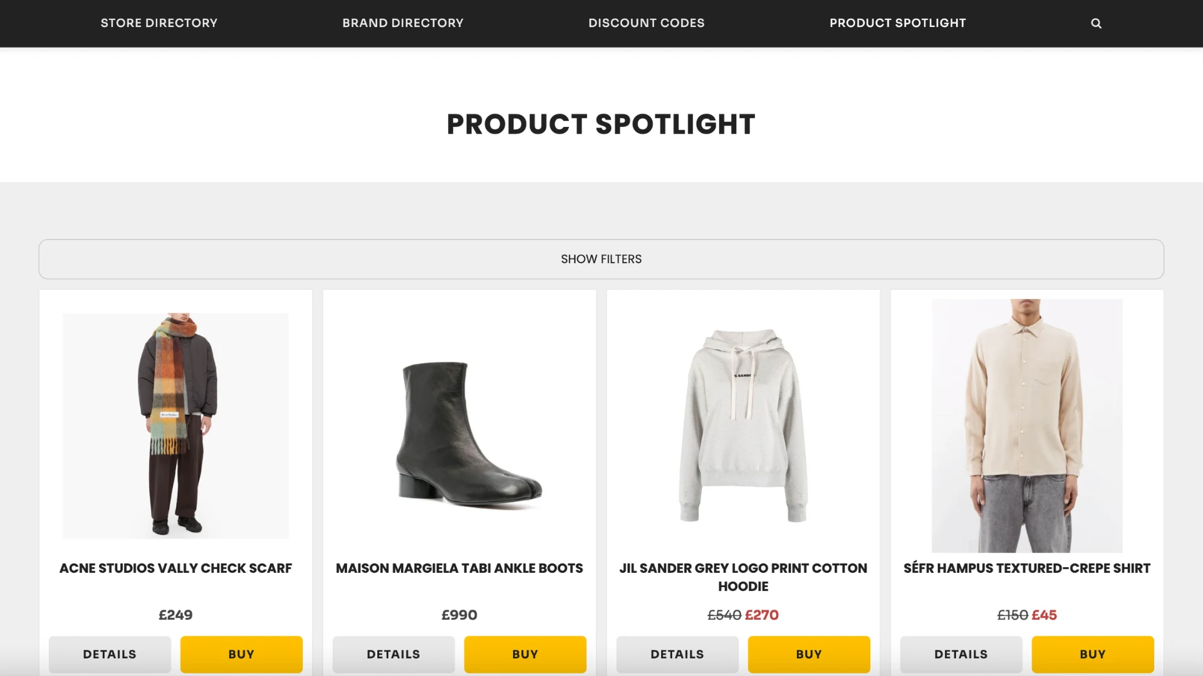Image resolution: width=1203 pixels, height=676 pixels.
Task: Open details for the Séfr Hampus shirt
Action: pyautogui.click(x=961, y=654)
